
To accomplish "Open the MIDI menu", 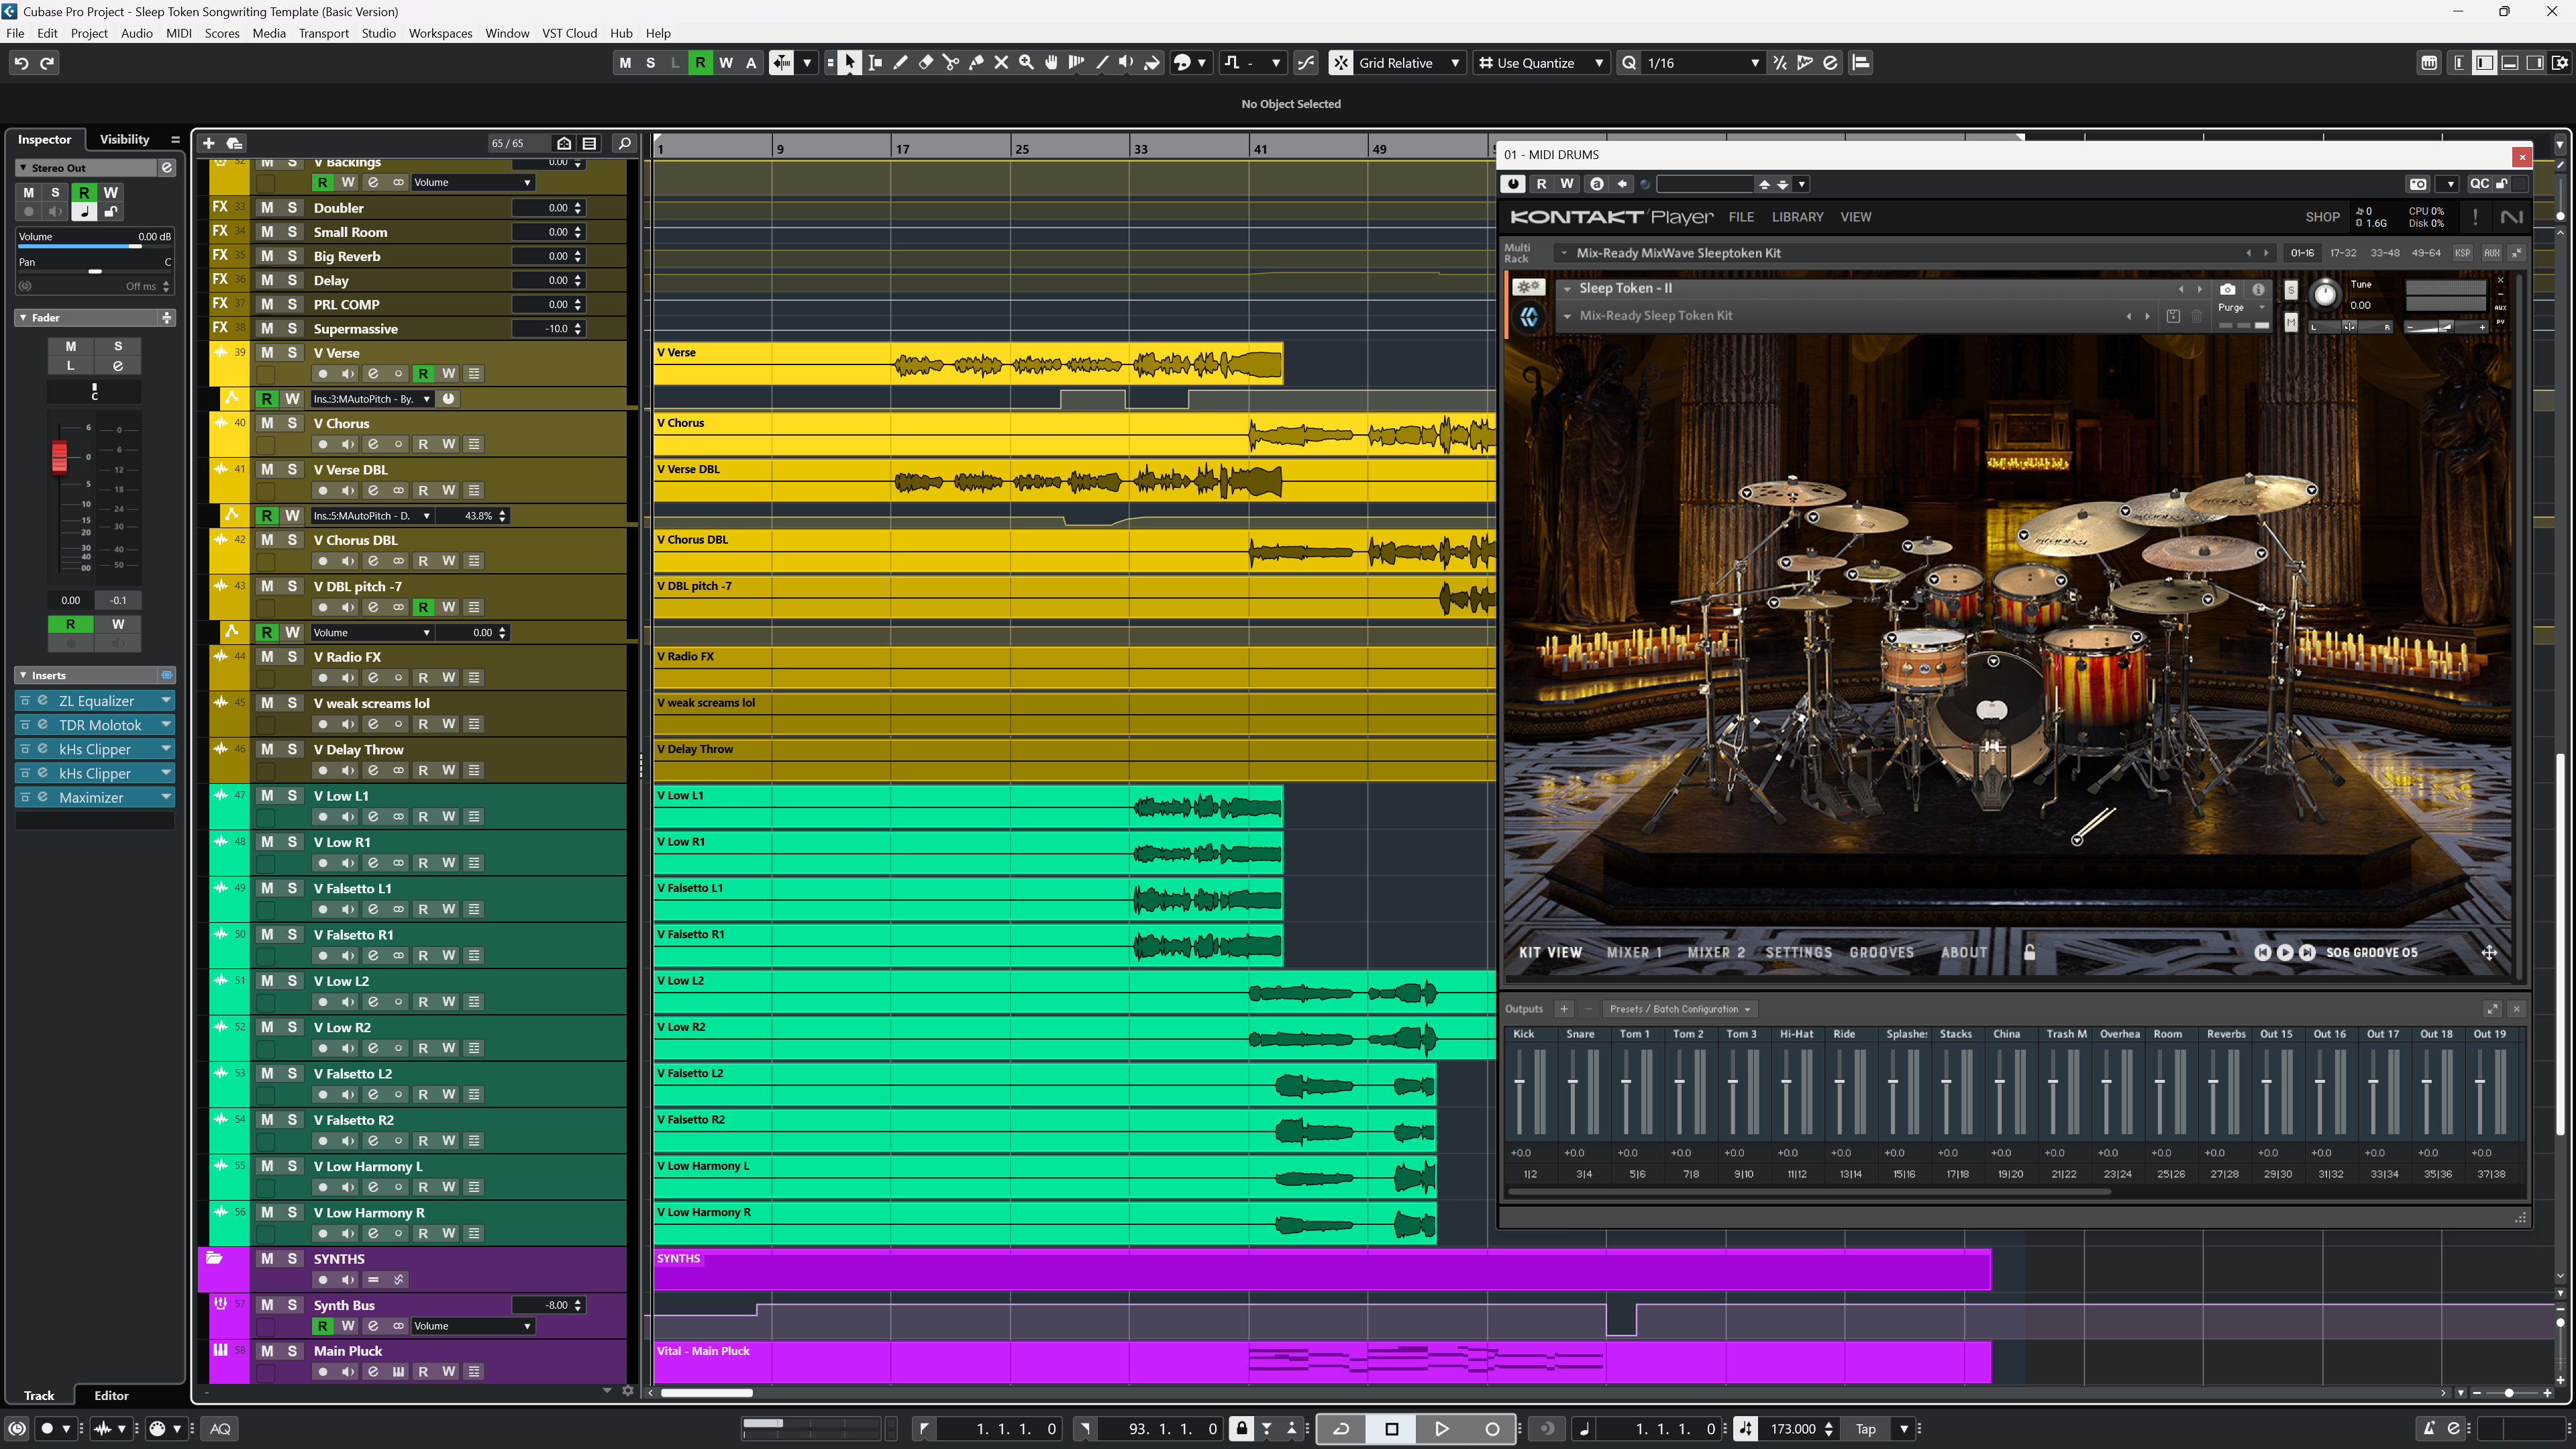I will point(179,33).
